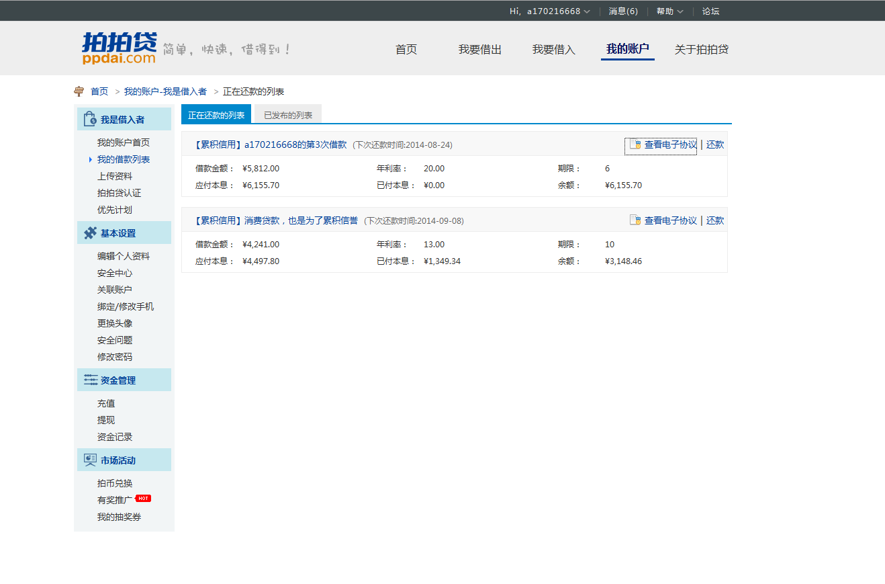Click the 资金管理 abacus icon

90,380
